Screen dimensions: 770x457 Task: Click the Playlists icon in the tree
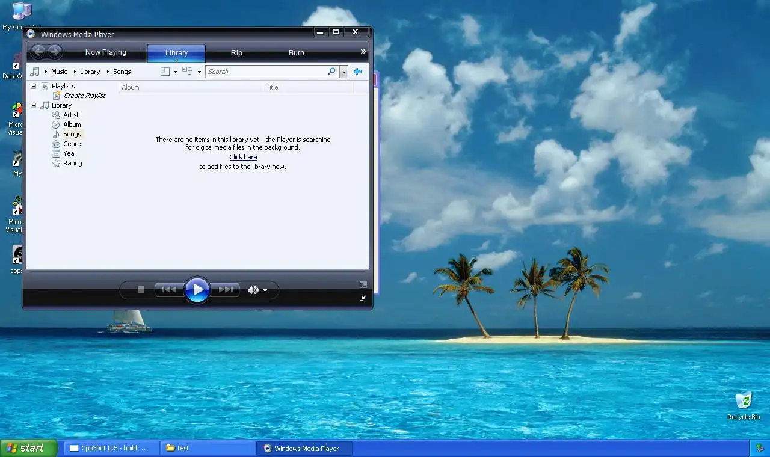click(45, 86)
